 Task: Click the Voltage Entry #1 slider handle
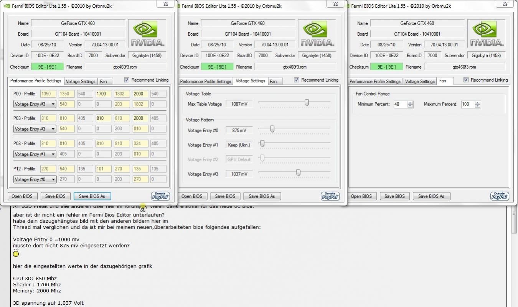click(x=262, y=144)
